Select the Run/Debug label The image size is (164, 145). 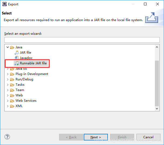tap(24, 79)
